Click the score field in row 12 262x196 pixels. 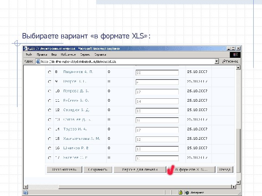pos(157,111)
